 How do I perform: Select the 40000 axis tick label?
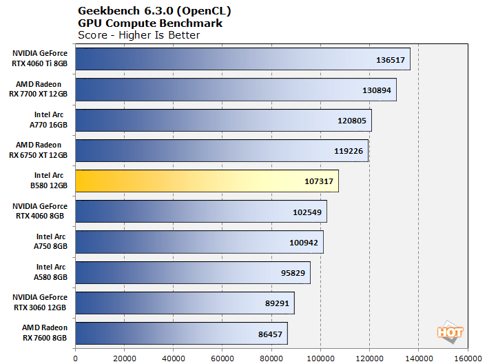(174, 358)
